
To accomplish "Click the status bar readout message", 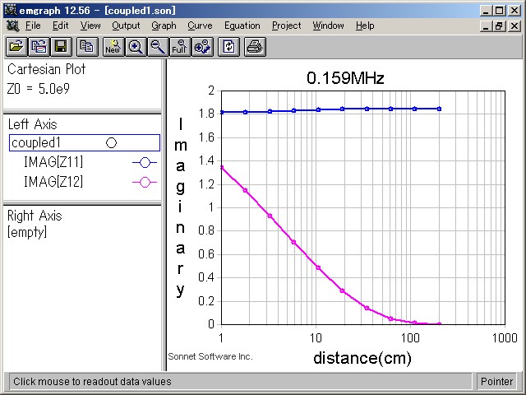I will click(x=92, y=382).
